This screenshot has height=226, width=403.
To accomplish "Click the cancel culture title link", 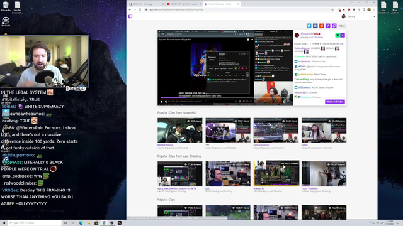I will tap(261, 145).
